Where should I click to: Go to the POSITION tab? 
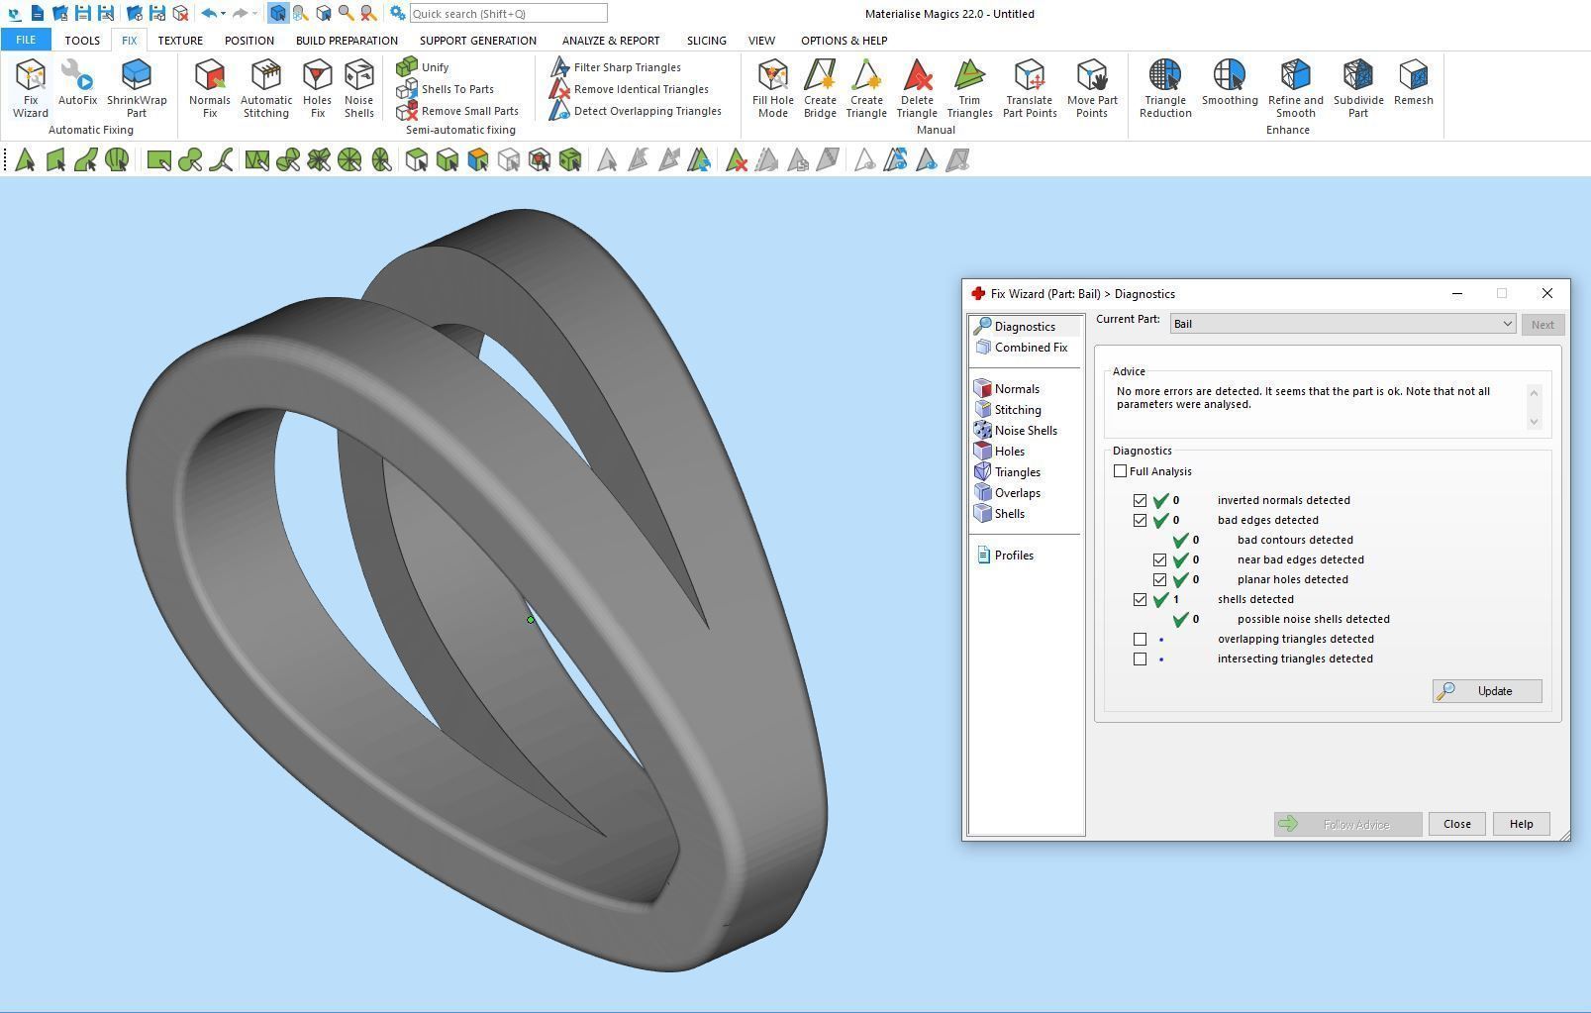[x=249, y=41]
